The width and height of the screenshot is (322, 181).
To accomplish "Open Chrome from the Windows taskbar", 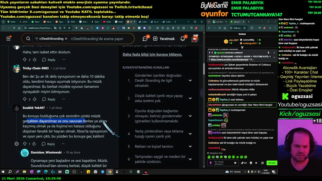I will [110, 172].
